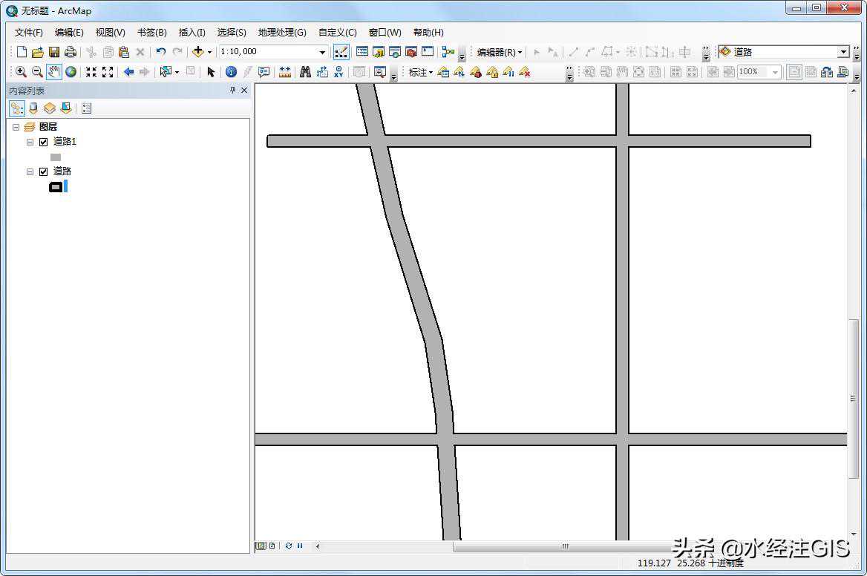This screenshot has width=867, height=576.
Task: Uncheck the 道路1 layer checkbox
Action: (43, 142)
